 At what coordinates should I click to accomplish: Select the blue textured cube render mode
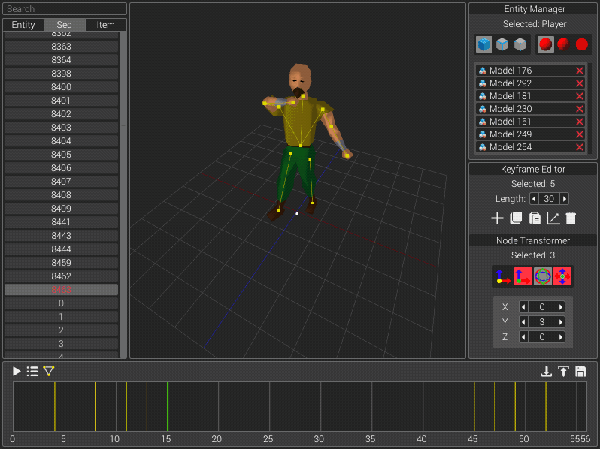484,44
